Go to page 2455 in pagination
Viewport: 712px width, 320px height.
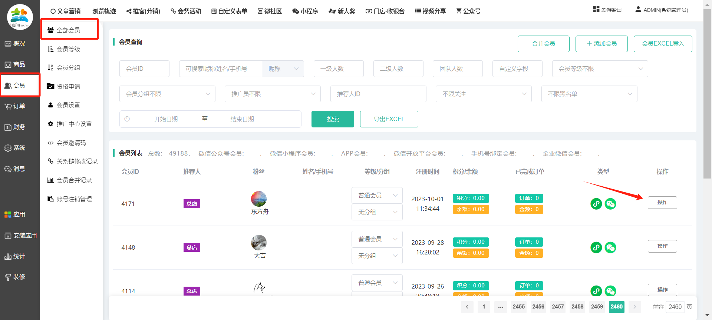click(x=518, y=307)
